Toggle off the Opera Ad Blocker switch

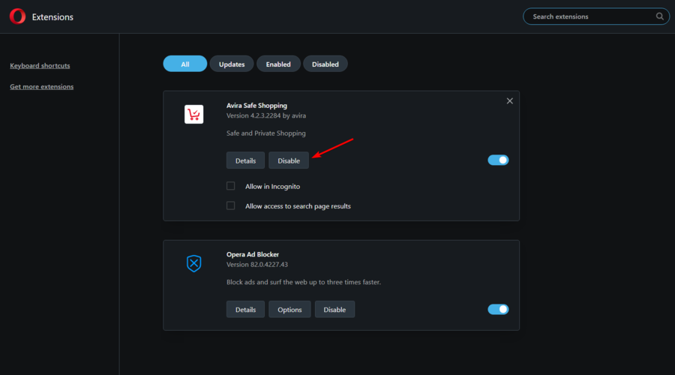[498, 309]
